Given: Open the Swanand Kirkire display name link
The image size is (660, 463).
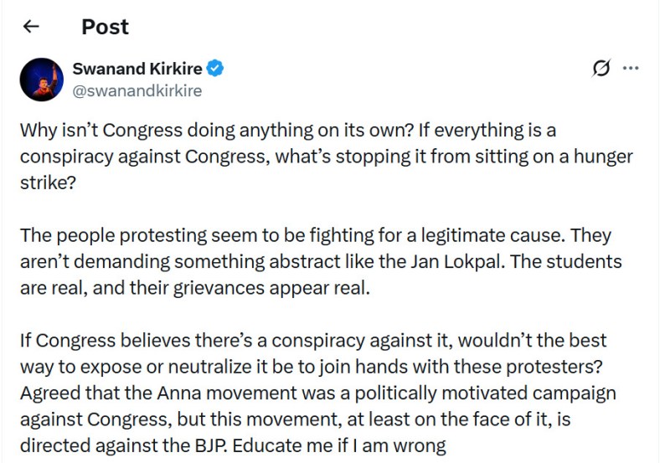Looking at the screenshot, I should coord(137,69).
